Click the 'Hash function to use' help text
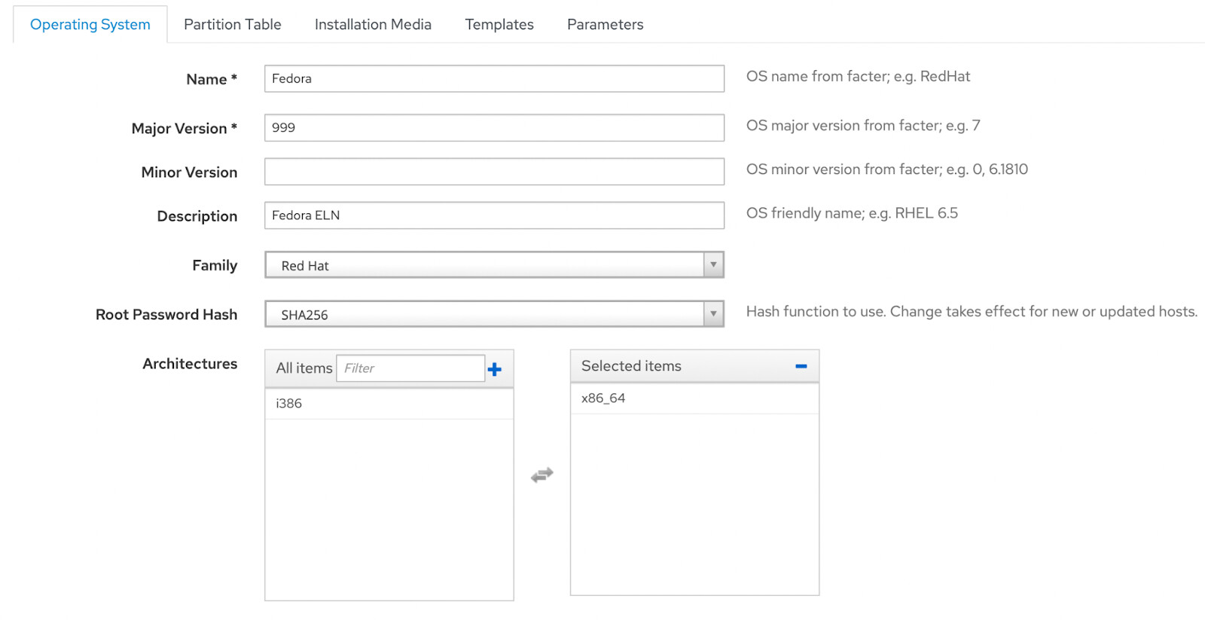 (972, 312)
